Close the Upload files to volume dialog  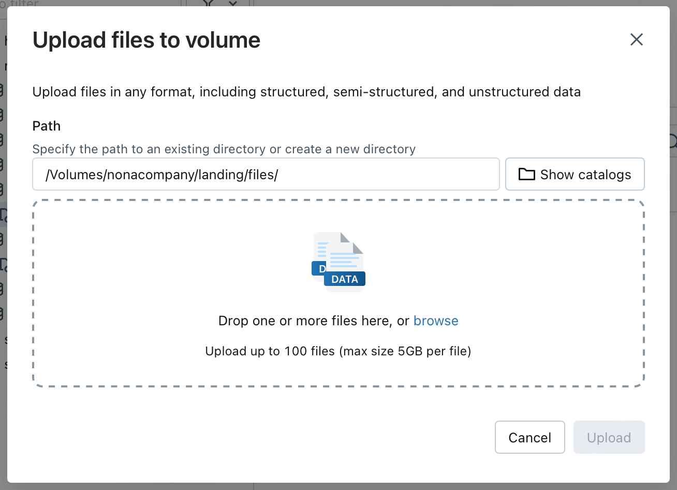[636, 39]
